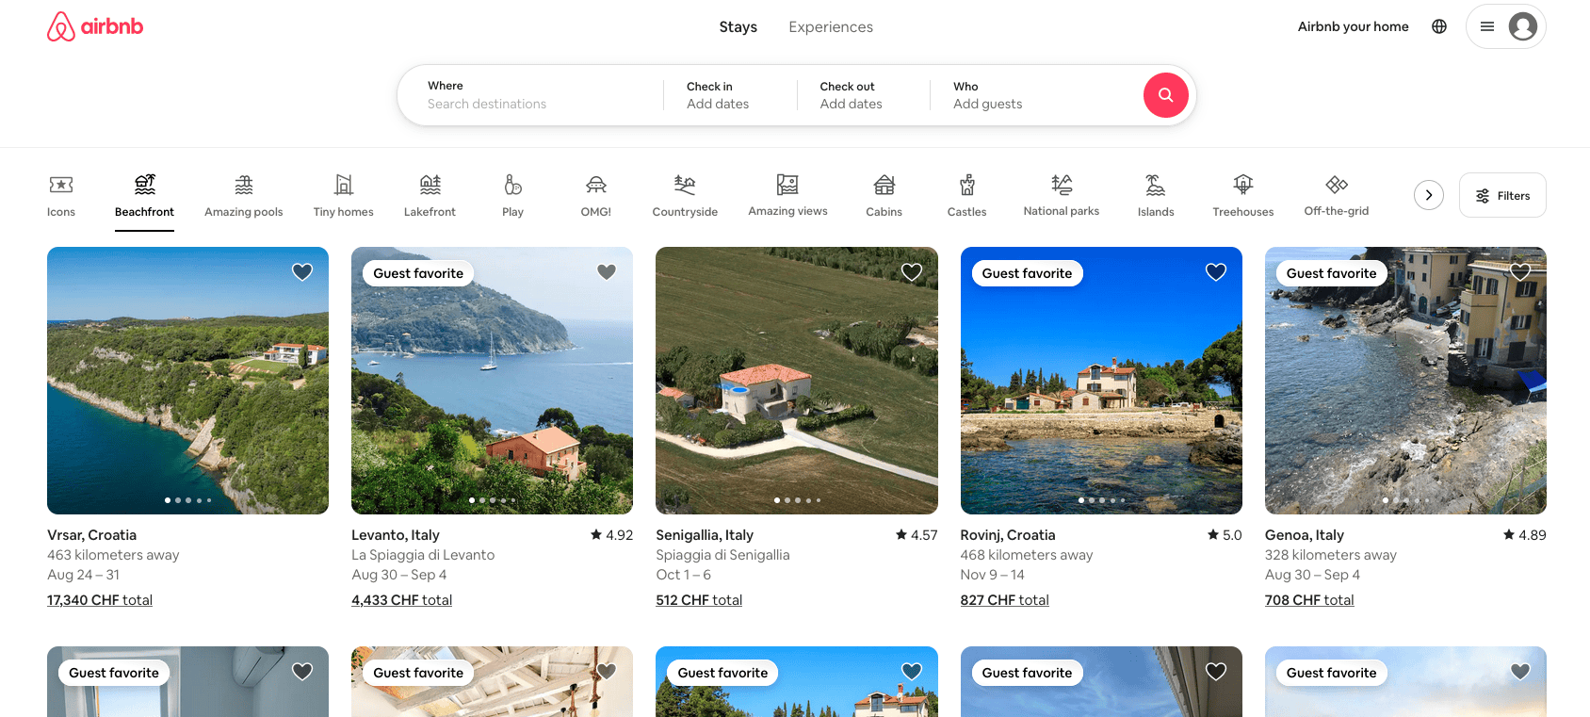1590x717 pixels.
Task: Open the Check in date picker
Action: 730,95
